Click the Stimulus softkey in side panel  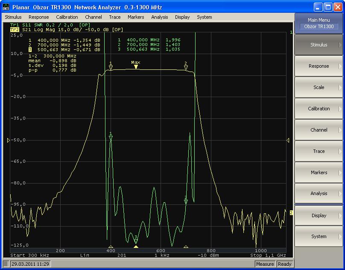click(x=319, y=45)
